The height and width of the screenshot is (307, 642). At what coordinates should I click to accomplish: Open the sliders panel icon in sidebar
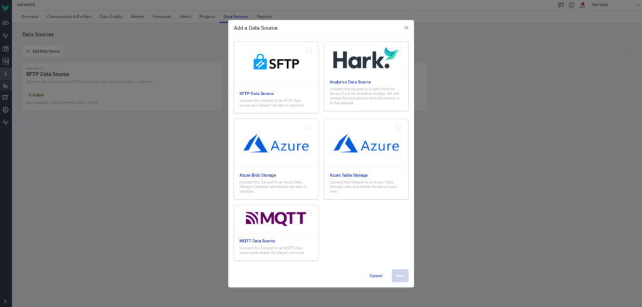[5, 61]
